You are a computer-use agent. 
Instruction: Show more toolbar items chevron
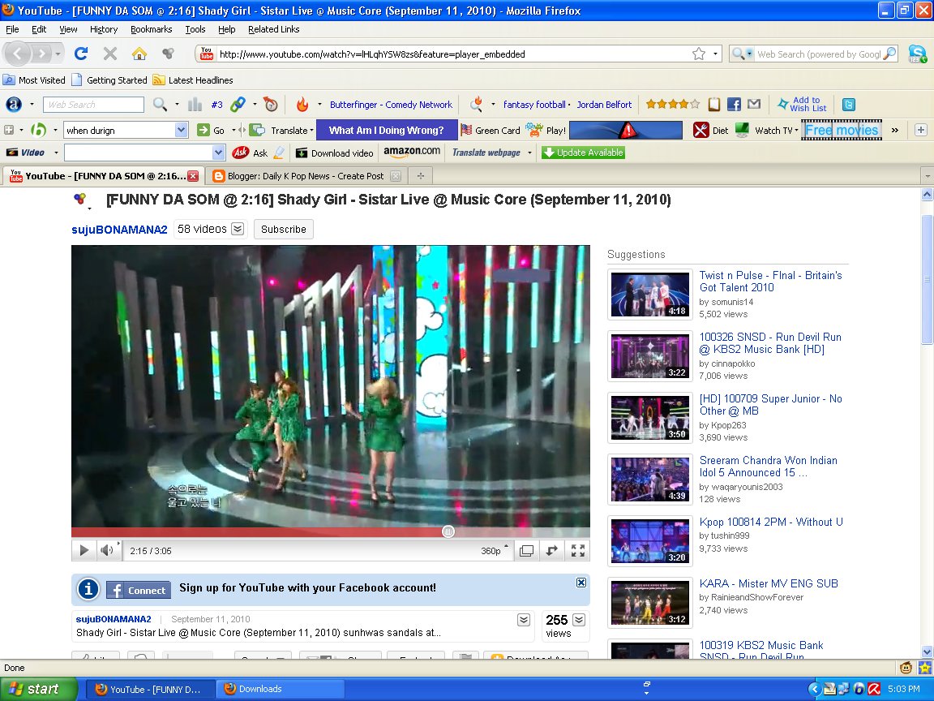(895, 130)
